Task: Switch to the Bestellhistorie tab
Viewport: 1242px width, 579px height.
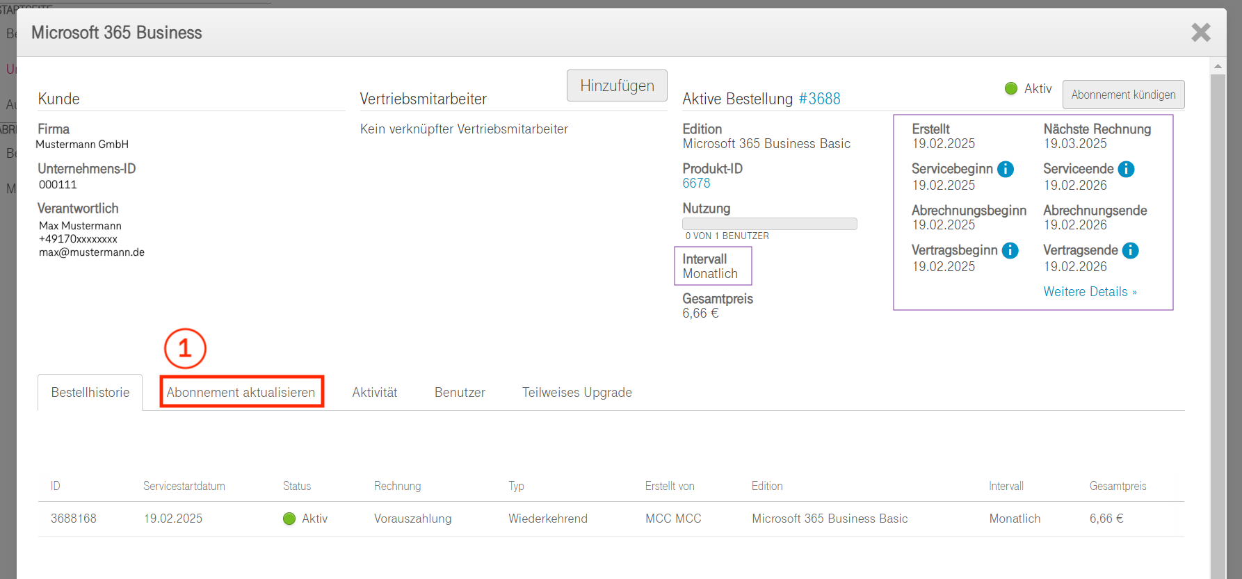Action: tap(90, 393)
